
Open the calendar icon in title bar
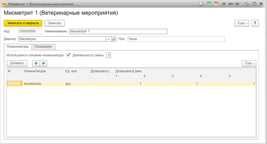tap(216, 4)
